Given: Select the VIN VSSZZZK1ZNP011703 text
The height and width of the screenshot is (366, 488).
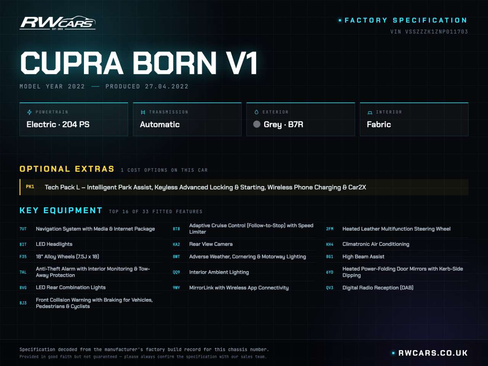Looking at the screenshot, I should [429, 32].
